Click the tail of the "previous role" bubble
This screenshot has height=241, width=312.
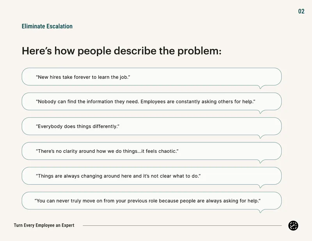pyautogui.click(x=260, y=211)
